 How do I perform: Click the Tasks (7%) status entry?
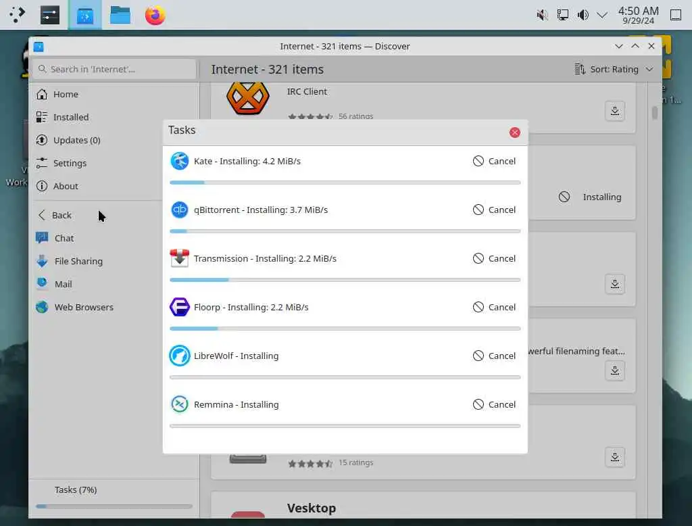click(x=76, y=489)
